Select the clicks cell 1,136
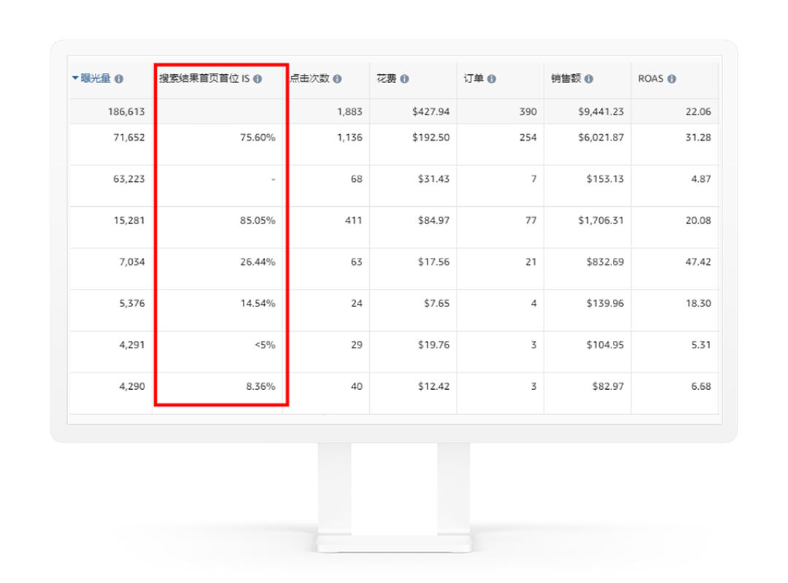 [349, 137]
